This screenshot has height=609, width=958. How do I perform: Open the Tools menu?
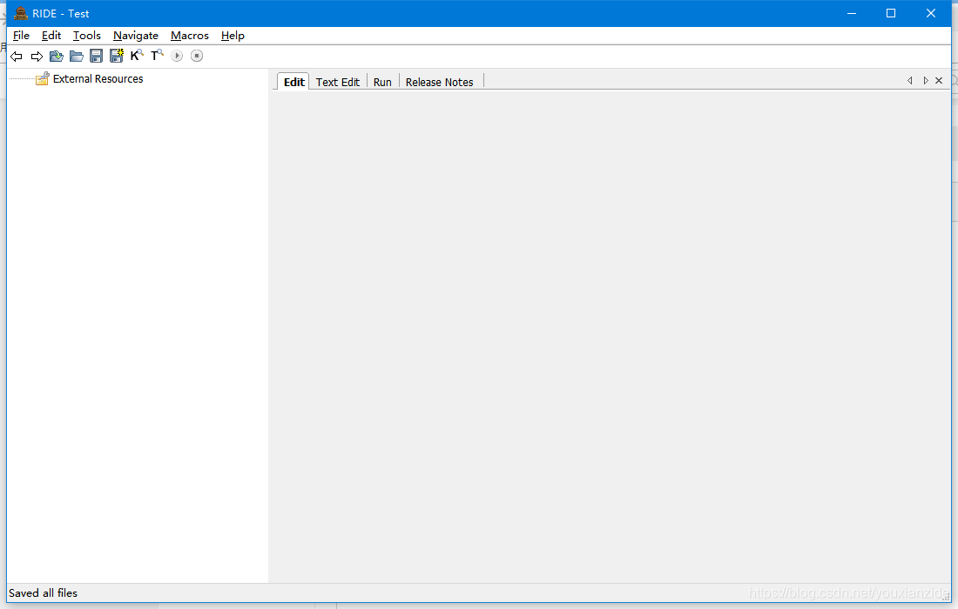[x=86, y=36]
